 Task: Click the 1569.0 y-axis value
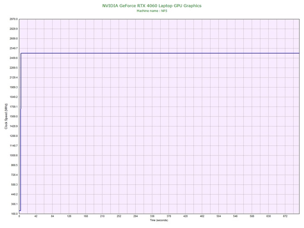(14, 116)
